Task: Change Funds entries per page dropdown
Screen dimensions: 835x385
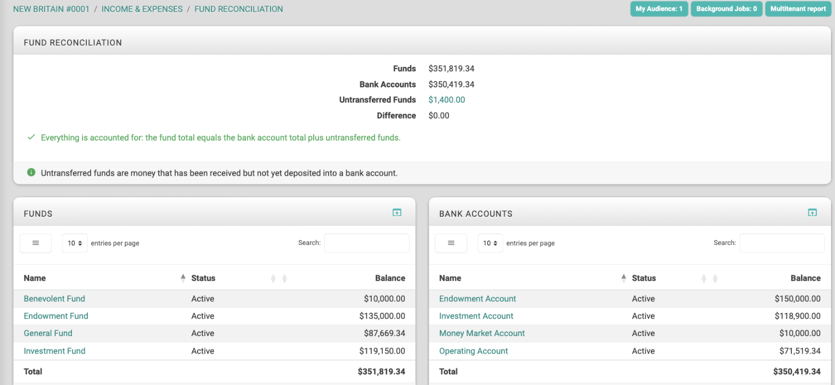Action: [75, 243]
